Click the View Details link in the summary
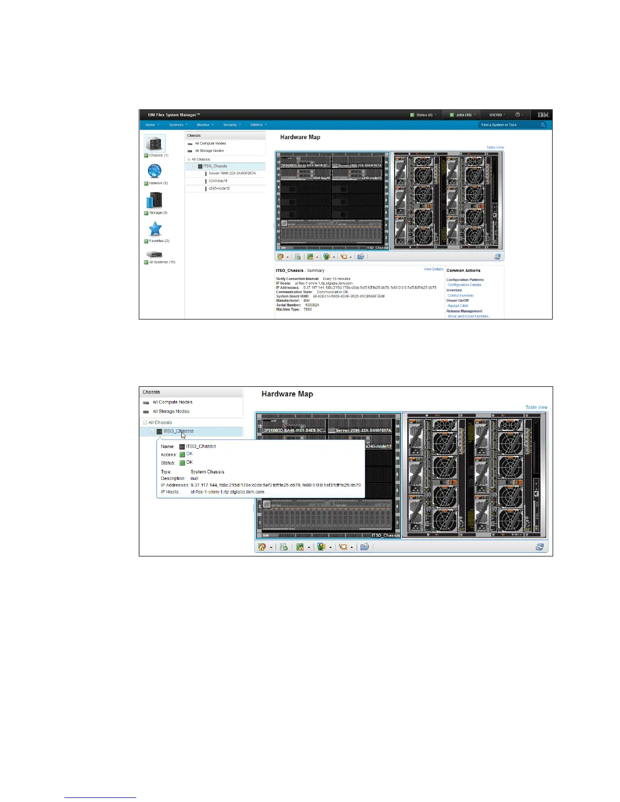The image size is (620, 802). point(434,269)
